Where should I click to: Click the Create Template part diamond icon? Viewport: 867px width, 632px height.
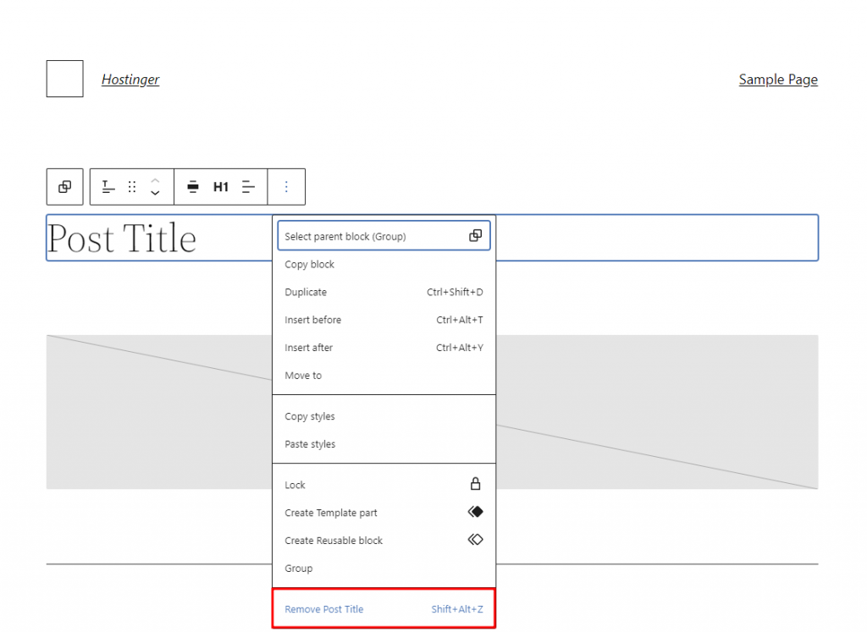tap(475, 511)
